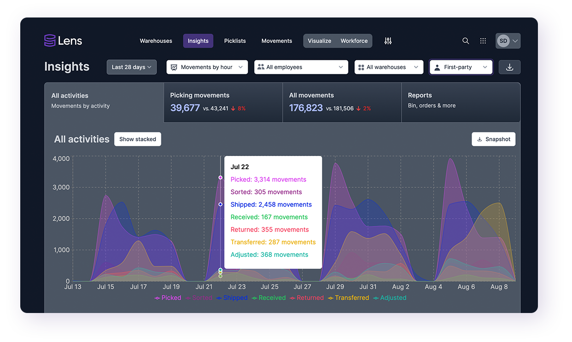The height and width of the screenshot is (342, 572).
Task: Click the SD user avatar
Action: click(503, 41)
